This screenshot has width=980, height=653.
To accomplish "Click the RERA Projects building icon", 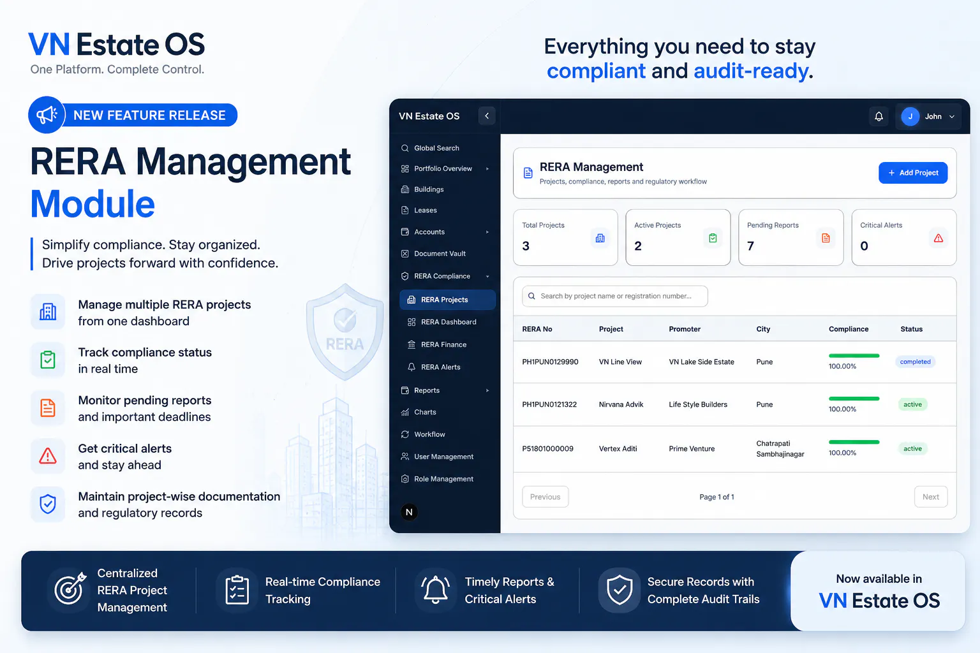I will click(412, 300).
